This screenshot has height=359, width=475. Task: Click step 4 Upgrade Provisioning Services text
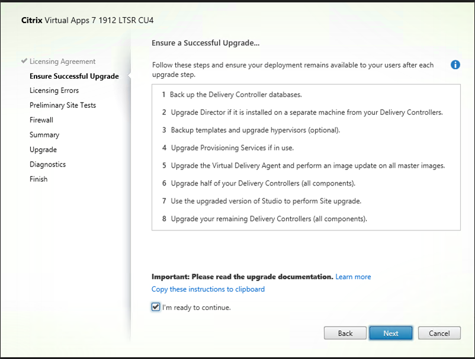coord(228,148)
